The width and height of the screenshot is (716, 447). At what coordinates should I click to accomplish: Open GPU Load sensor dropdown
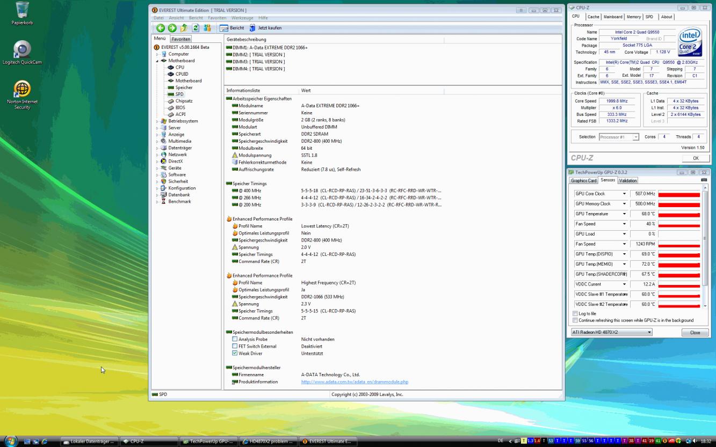[624, 234]
